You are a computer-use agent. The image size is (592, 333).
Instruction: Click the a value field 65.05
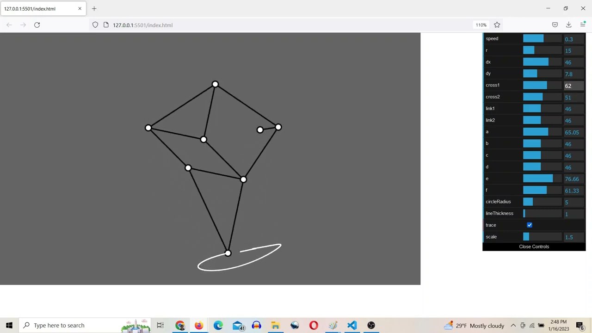coord(573,132)
